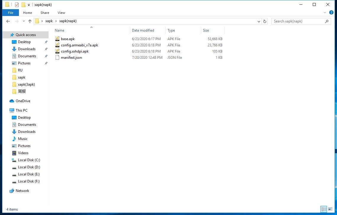This screenshot has width=337, height=215.
Task: Click the Back navigation button
Action: point(8,21)
